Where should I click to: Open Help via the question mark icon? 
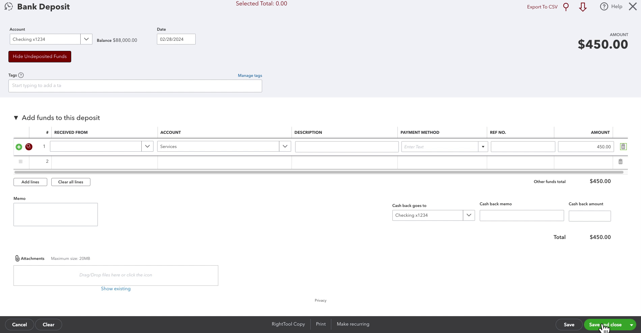[x=604, y=6]
